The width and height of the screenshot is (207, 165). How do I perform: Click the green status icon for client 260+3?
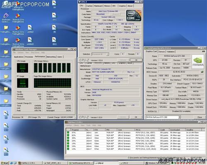(x=68, y=138)
